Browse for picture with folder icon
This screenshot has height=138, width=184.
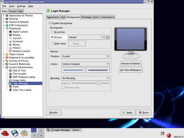click(108, 37)
